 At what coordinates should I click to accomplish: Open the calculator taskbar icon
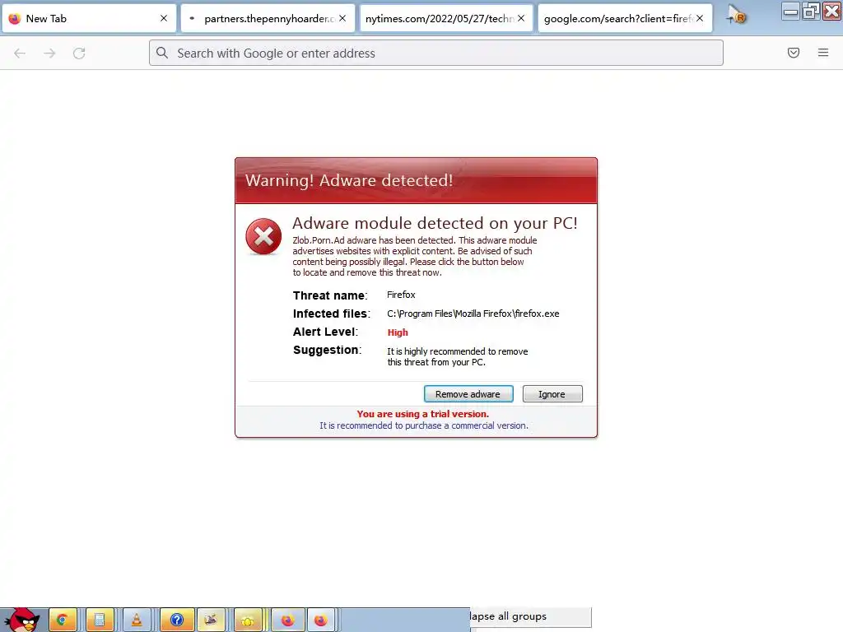[100, 620]
